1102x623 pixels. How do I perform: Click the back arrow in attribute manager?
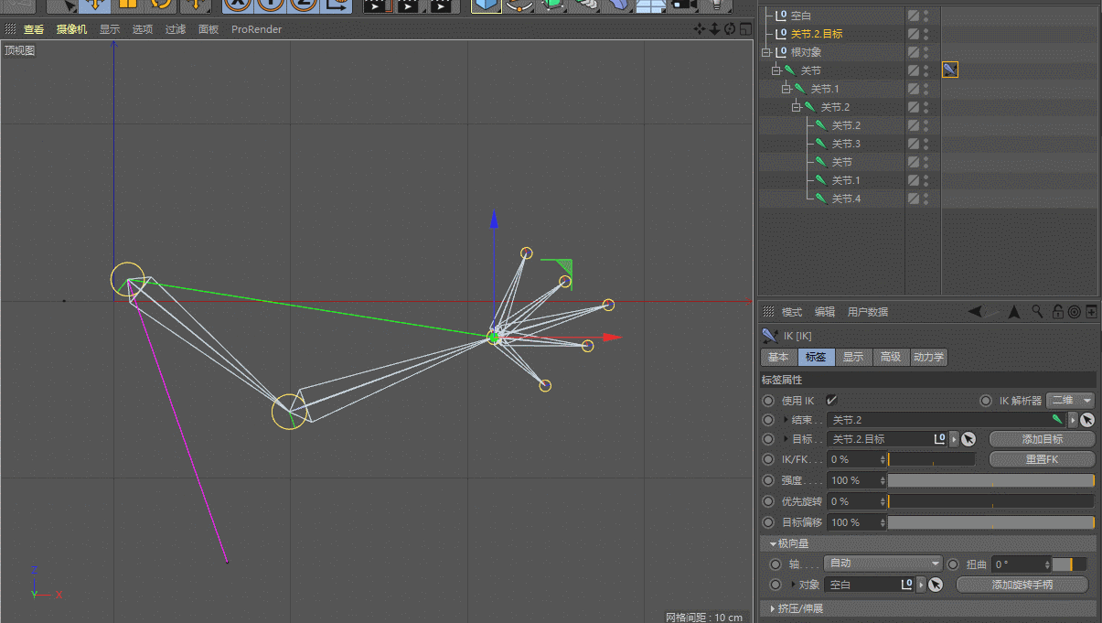pos(975,312)
